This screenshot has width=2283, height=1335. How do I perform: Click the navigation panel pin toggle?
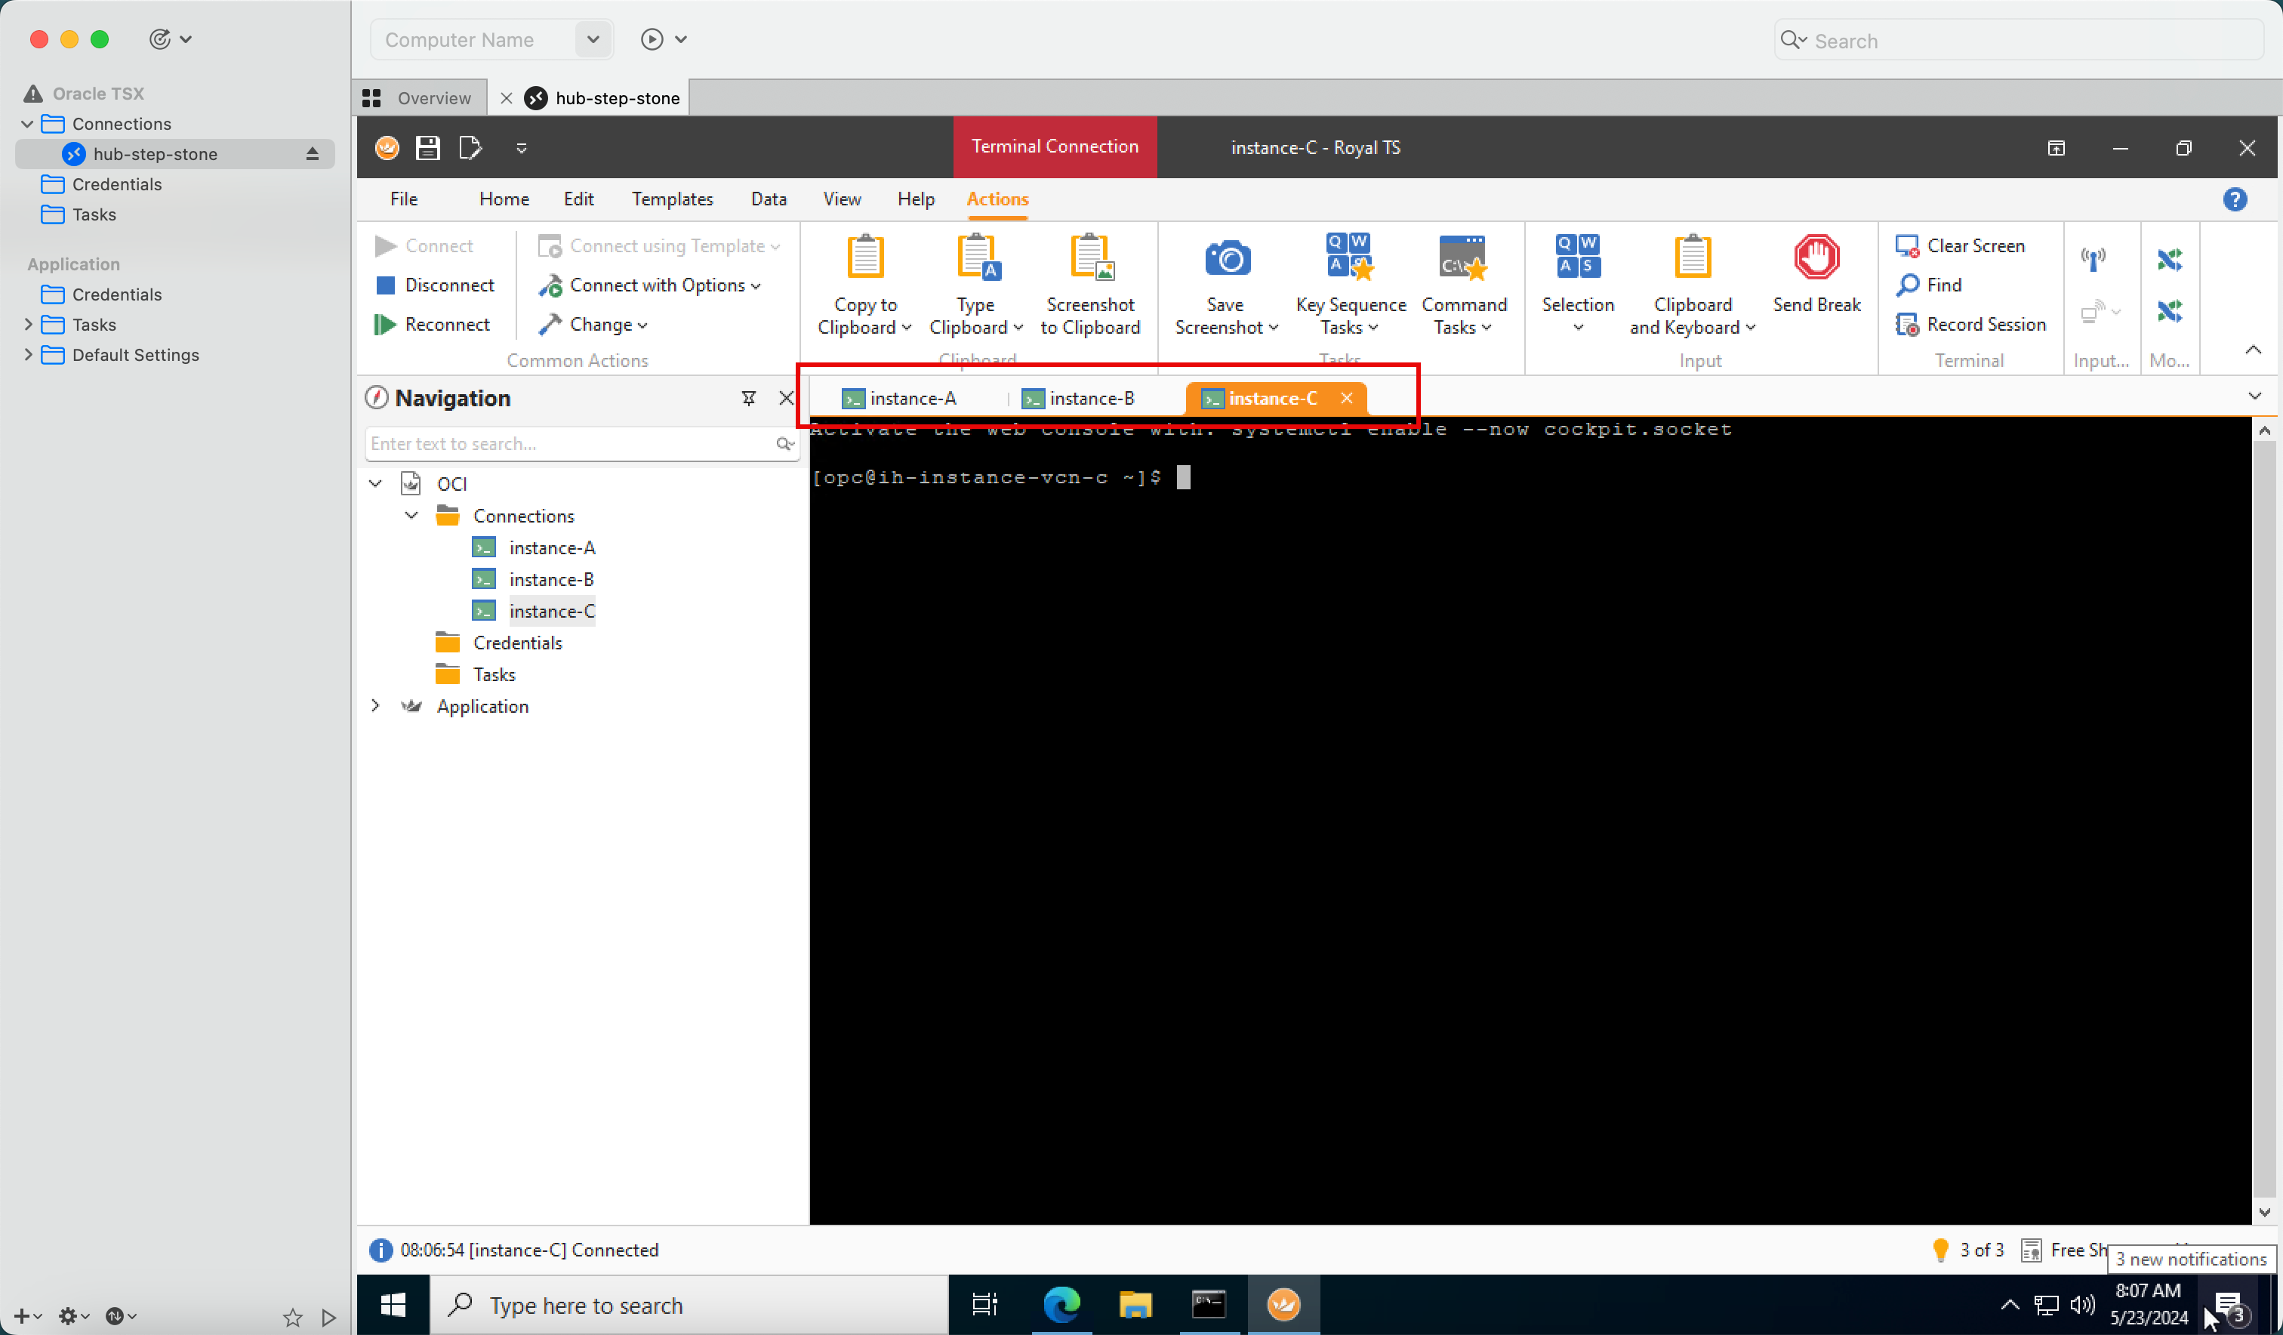tap(748, 397)
